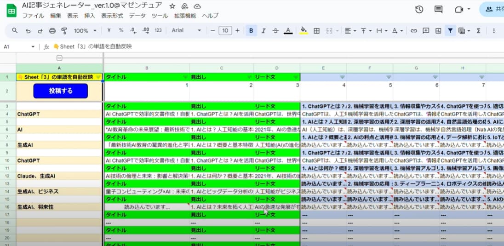The height and width of the screenshot is (246, 504).
Task: Open the データ menu
Action: click(137, 16)
